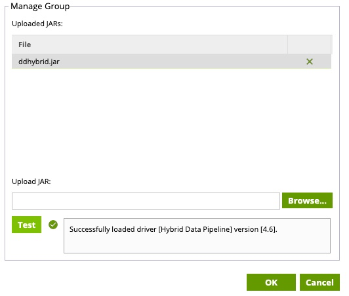
Task: Click the 'Manage Group' panel title
Action: 40,7
